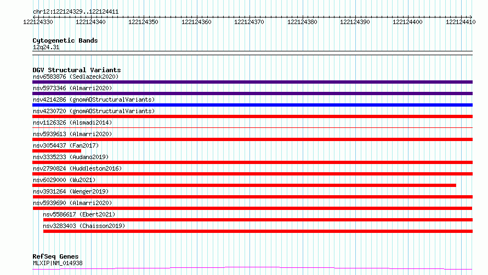Screen dimensions: 488x275
Task: Select variant label nsv4230720 (gnomADStructuralVariants)
Action: (94, 111)
